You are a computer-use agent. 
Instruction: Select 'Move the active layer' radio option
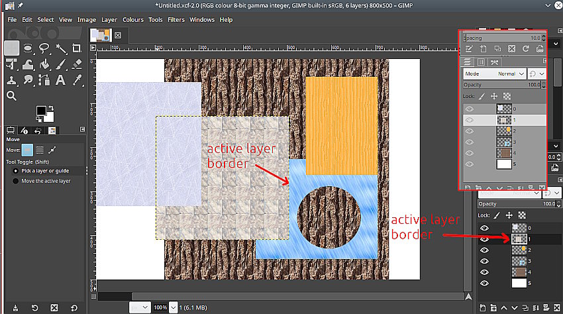pos(16,181)
